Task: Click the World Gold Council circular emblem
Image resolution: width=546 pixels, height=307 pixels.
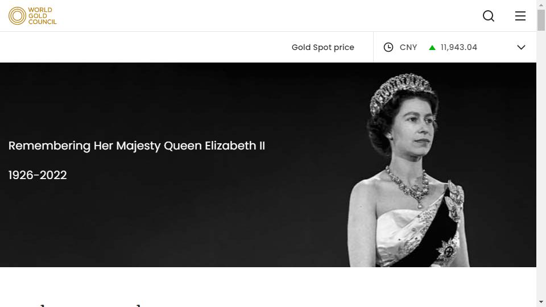Action: 18,16
